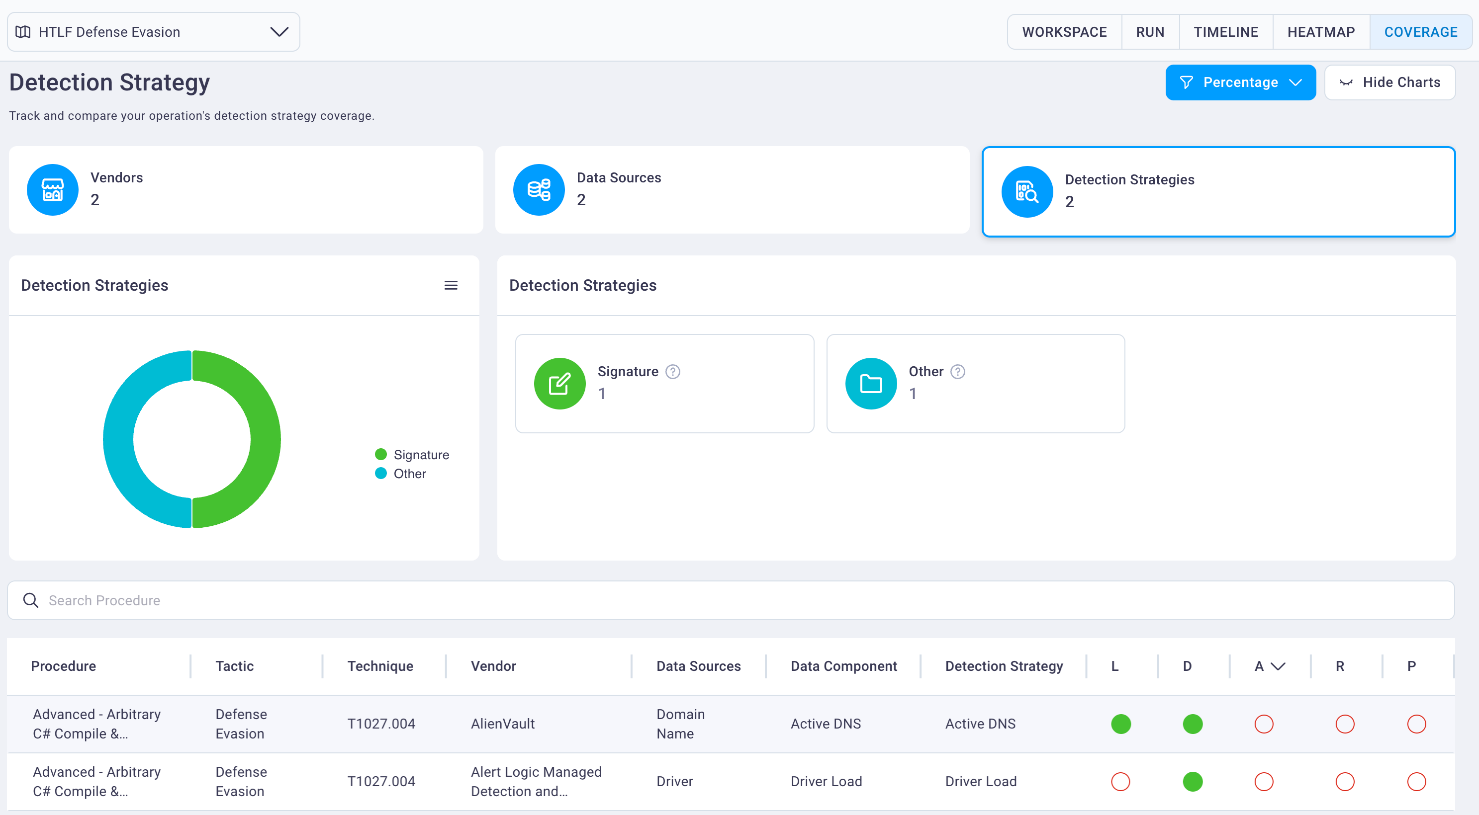Click the Signature strategy card
The width and height of the screenshot is (1479, 815).
[664, 384]
